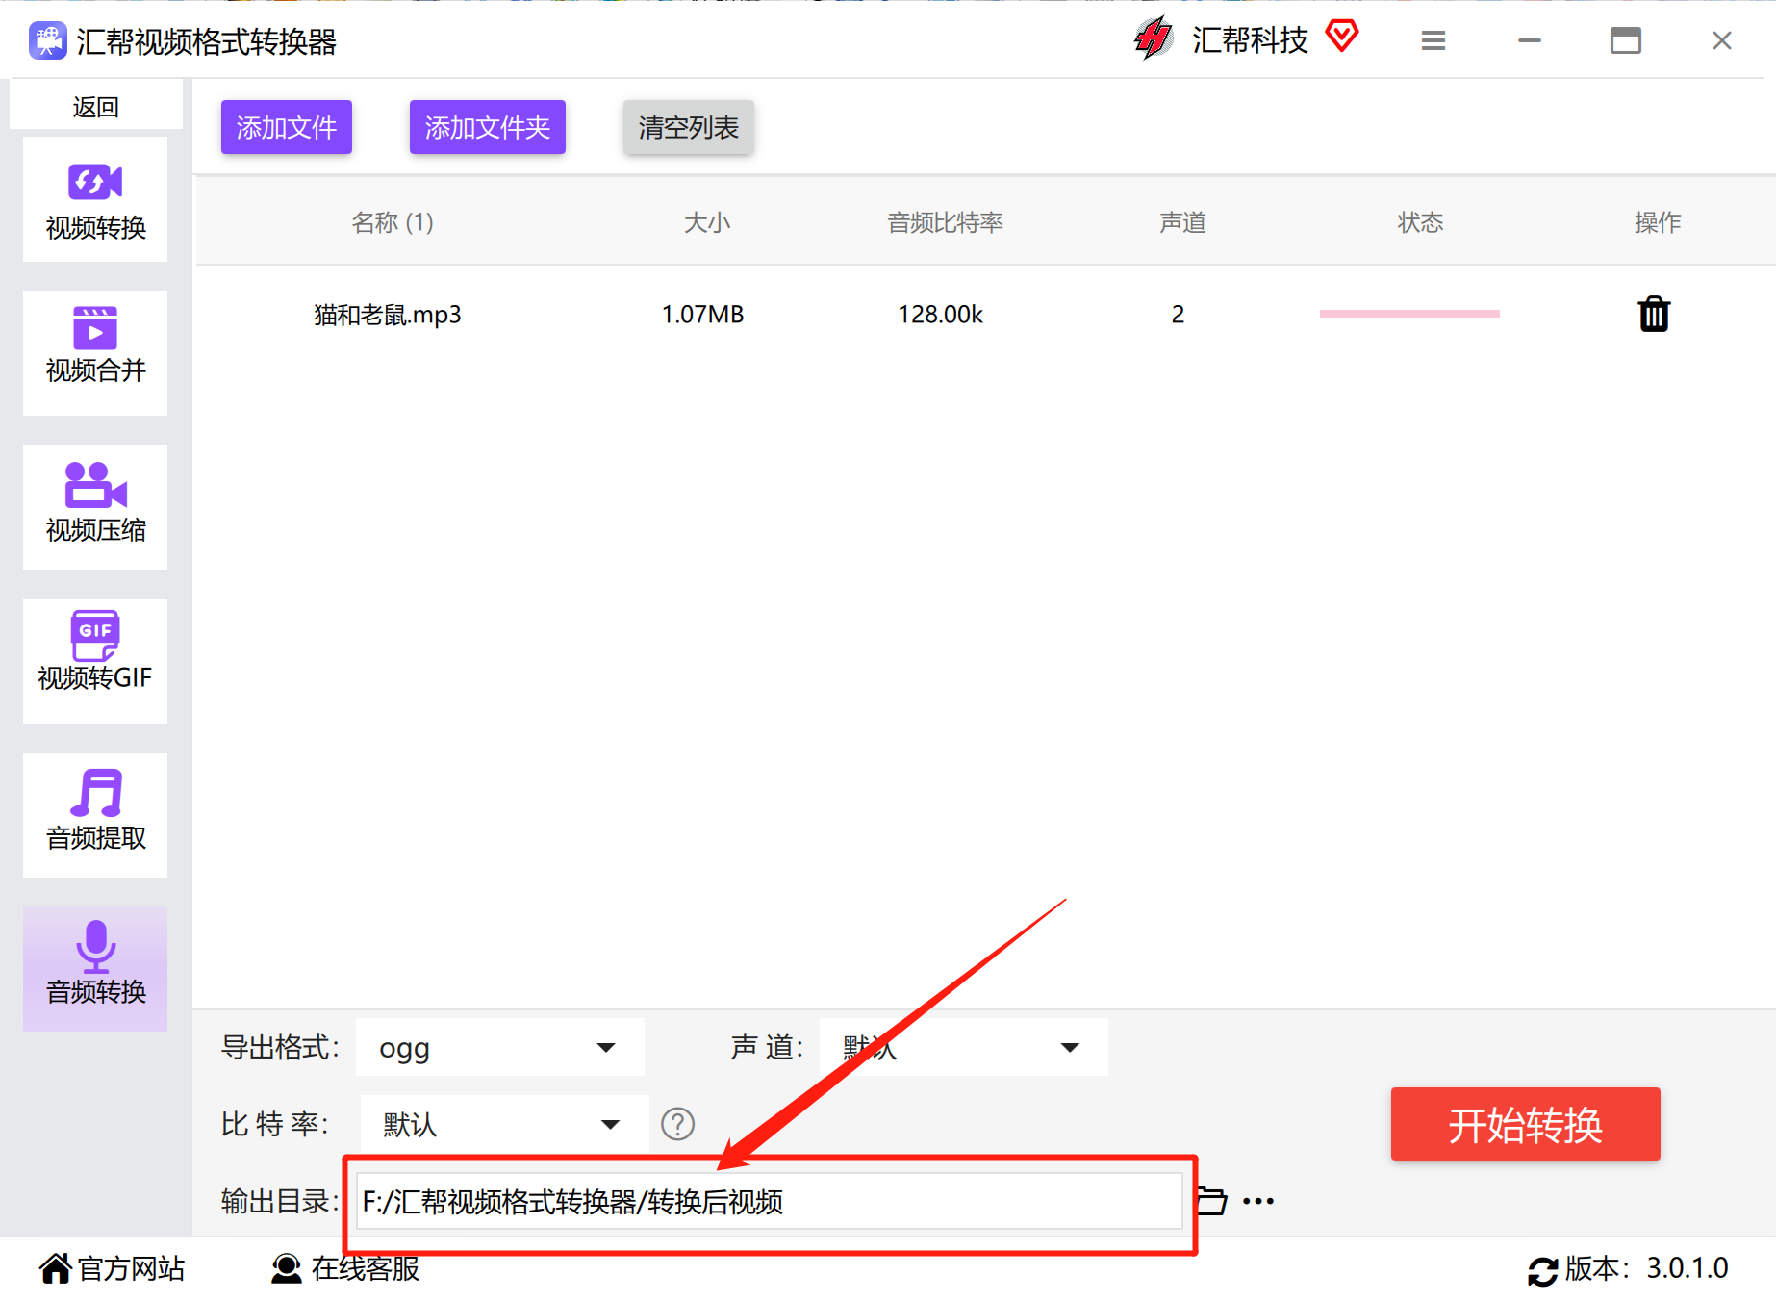Click the 添加文件 button

pyautogui.click(x=287, y=127)
